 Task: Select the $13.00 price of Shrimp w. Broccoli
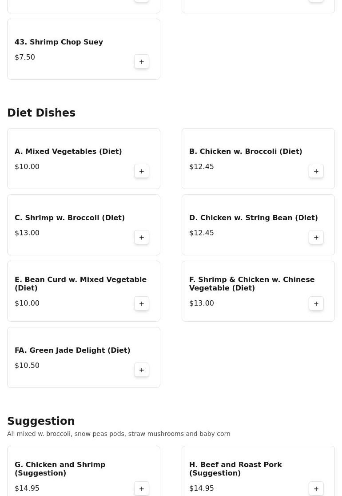(x=27, y=233)
